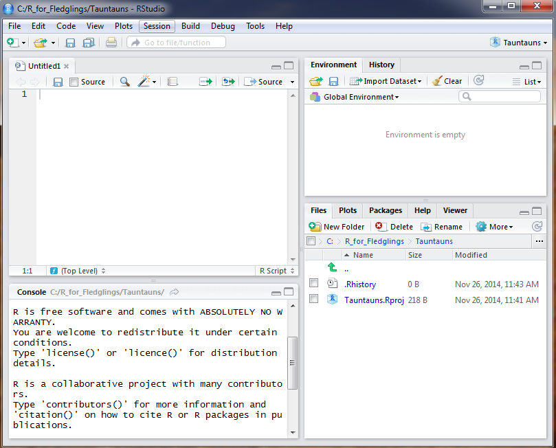Click the Tauntauns.Rproj file icon
556x448 pixels.
[332, 300]
